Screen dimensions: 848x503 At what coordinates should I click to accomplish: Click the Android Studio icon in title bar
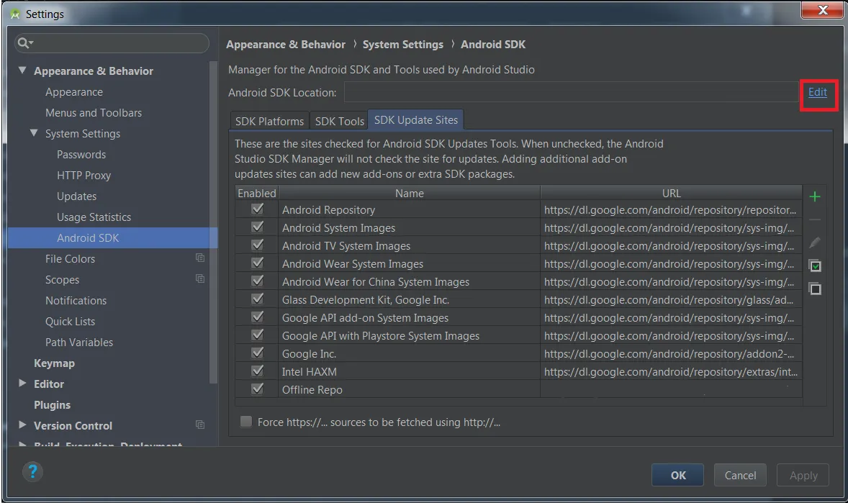pyautogui.click(x=15, y=14)
